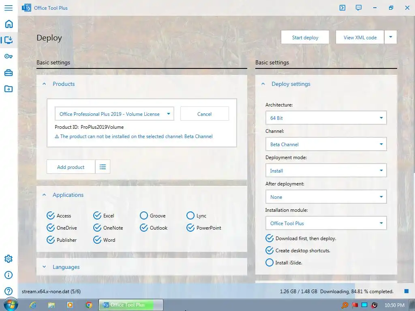
Task: Uncheck the OneNote application
Action: click(97, 228)
